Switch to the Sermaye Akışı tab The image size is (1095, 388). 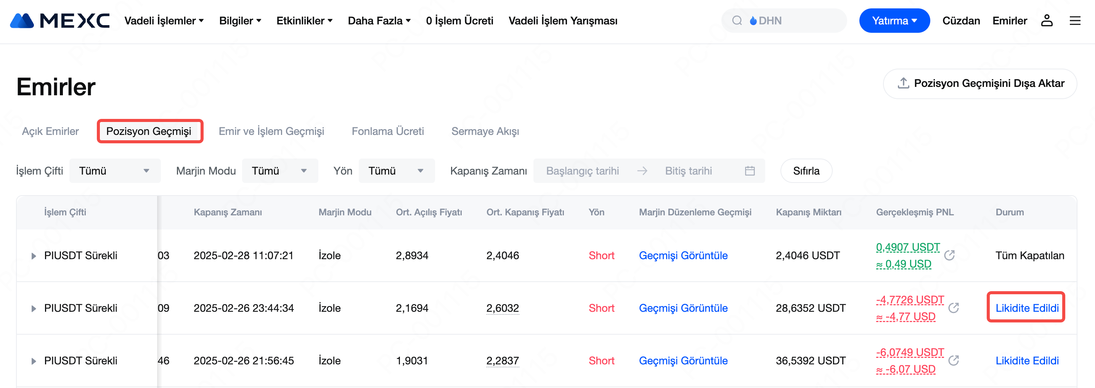point(485,131)
